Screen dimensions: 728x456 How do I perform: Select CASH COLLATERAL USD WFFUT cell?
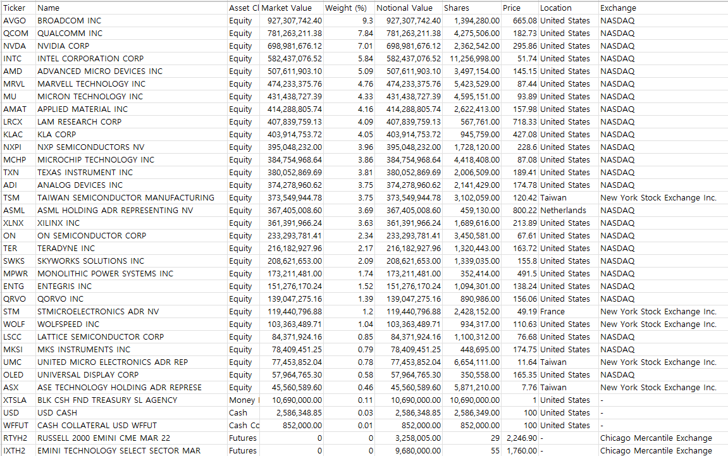point(132,426)
